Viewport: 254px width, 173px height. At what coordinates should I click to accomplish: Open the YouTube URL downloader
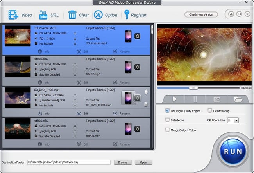(x=43, y=15)
